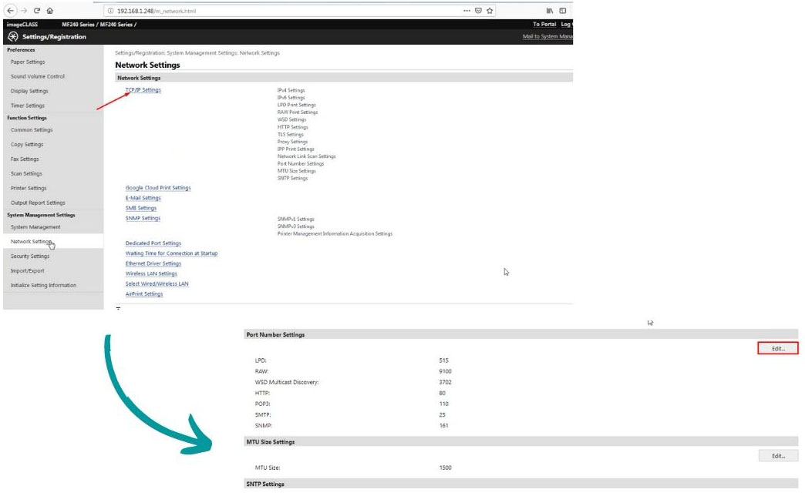Show site information icon in the address bar
Viewport: 805px width, 496px height.
pos(111,11)
